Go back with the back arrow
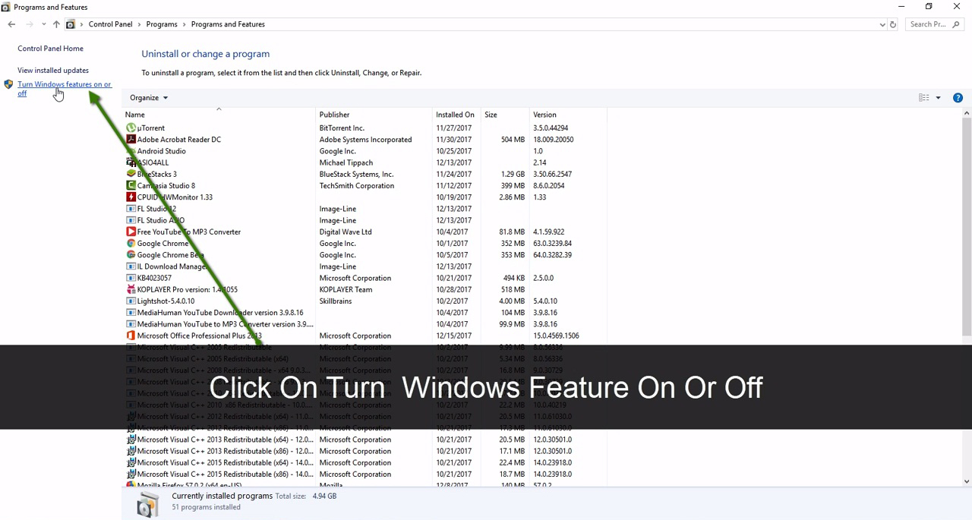 11,24
